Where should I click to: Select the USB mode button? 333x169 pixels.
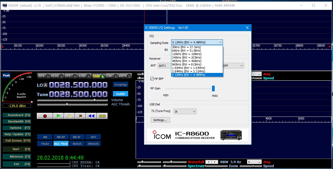[x=99, y=76]
